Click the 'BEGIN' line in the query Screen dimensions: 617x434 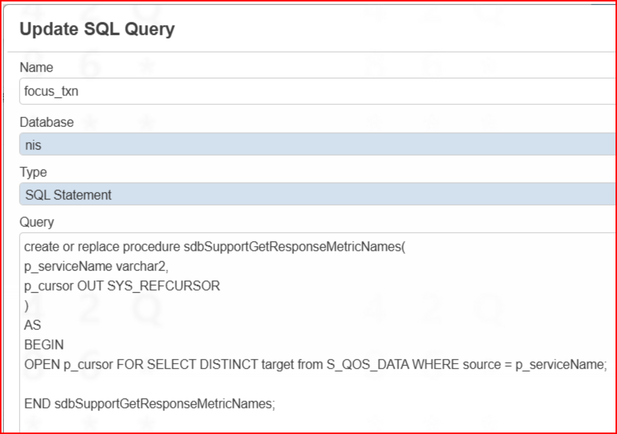44,345
